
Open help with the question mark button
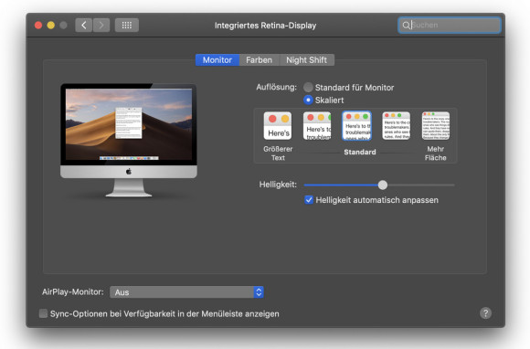pos(485,313)
